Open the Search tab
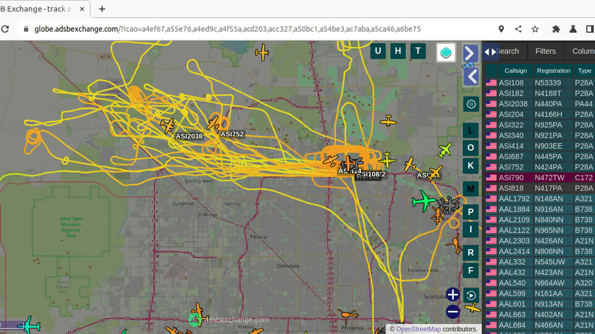 coord(507,51)
